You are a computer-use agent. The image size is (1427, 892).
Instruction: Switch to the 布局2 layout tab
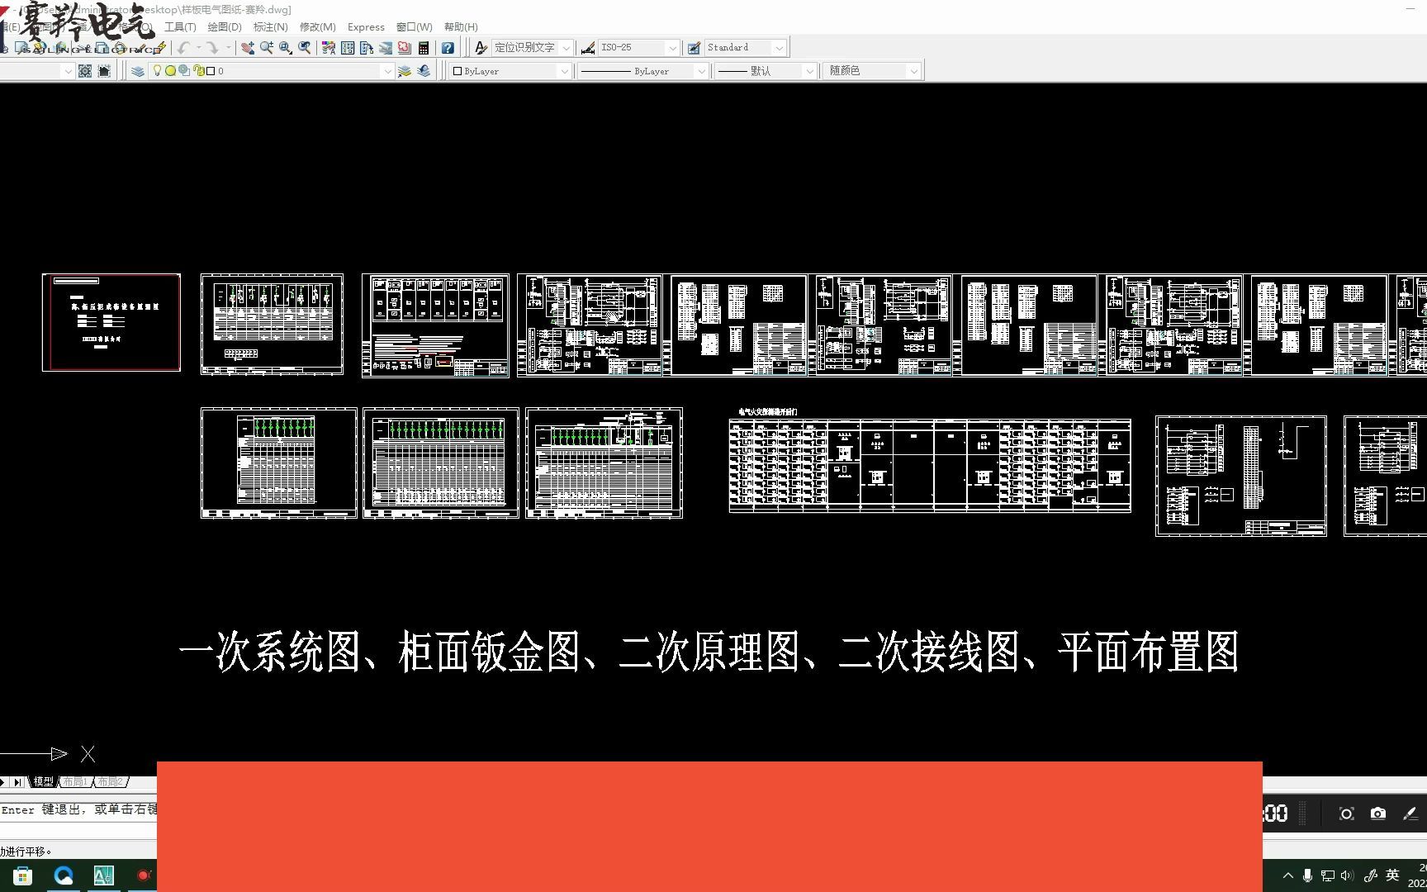tap(110, 781)
